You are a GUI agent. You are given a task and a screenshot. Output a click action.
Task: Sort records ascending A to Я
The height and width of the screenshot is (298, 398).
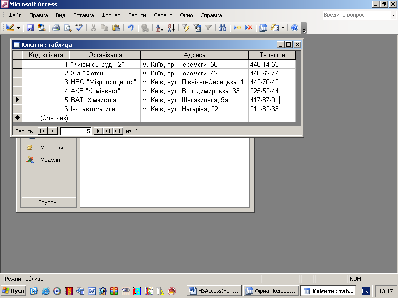(x=160, y=28)
